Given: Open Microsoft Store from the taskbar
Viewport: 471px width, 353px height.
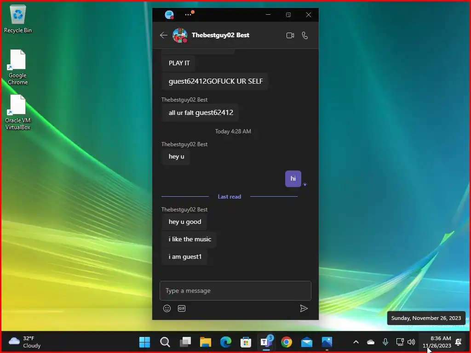Looking at the screenshot, I should coord(246,342).
